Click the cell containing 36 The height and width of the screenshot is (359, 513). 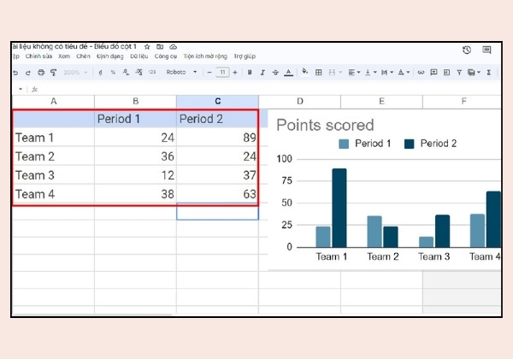135,156
